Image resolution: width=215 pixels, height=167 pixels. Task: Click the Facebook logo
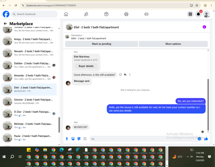pyautogui.click(x=6, y=14)
